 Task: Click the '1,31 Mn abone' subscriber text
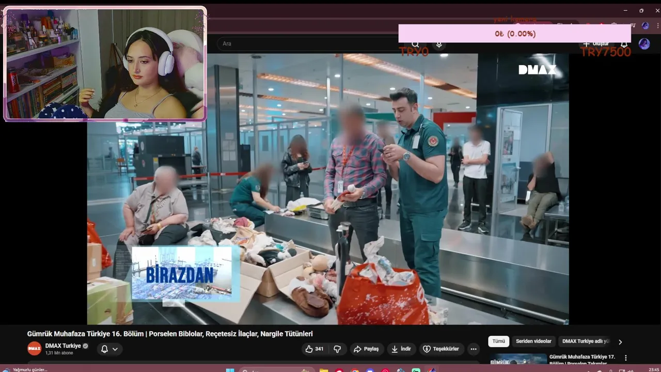point(59,353)
